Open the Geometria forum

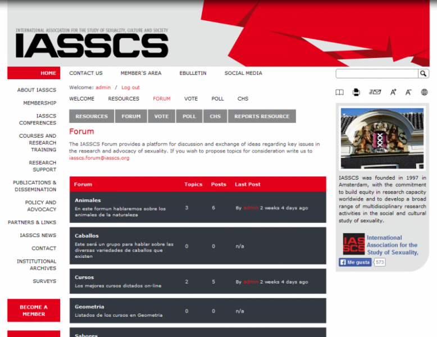[x=89, y=307]
